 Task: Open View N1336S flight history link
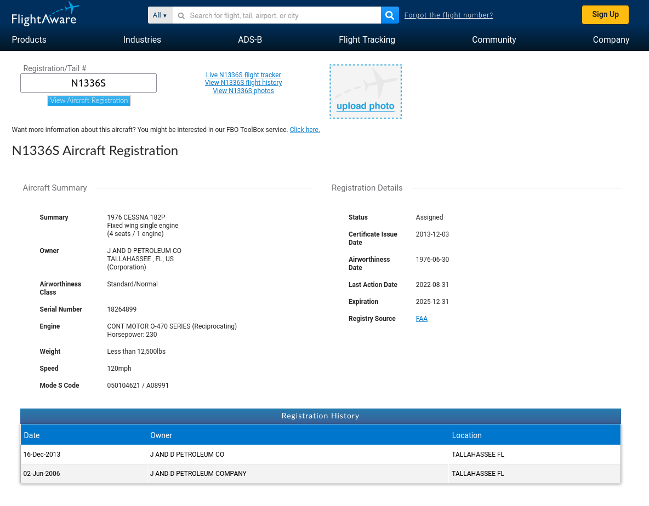243,83
